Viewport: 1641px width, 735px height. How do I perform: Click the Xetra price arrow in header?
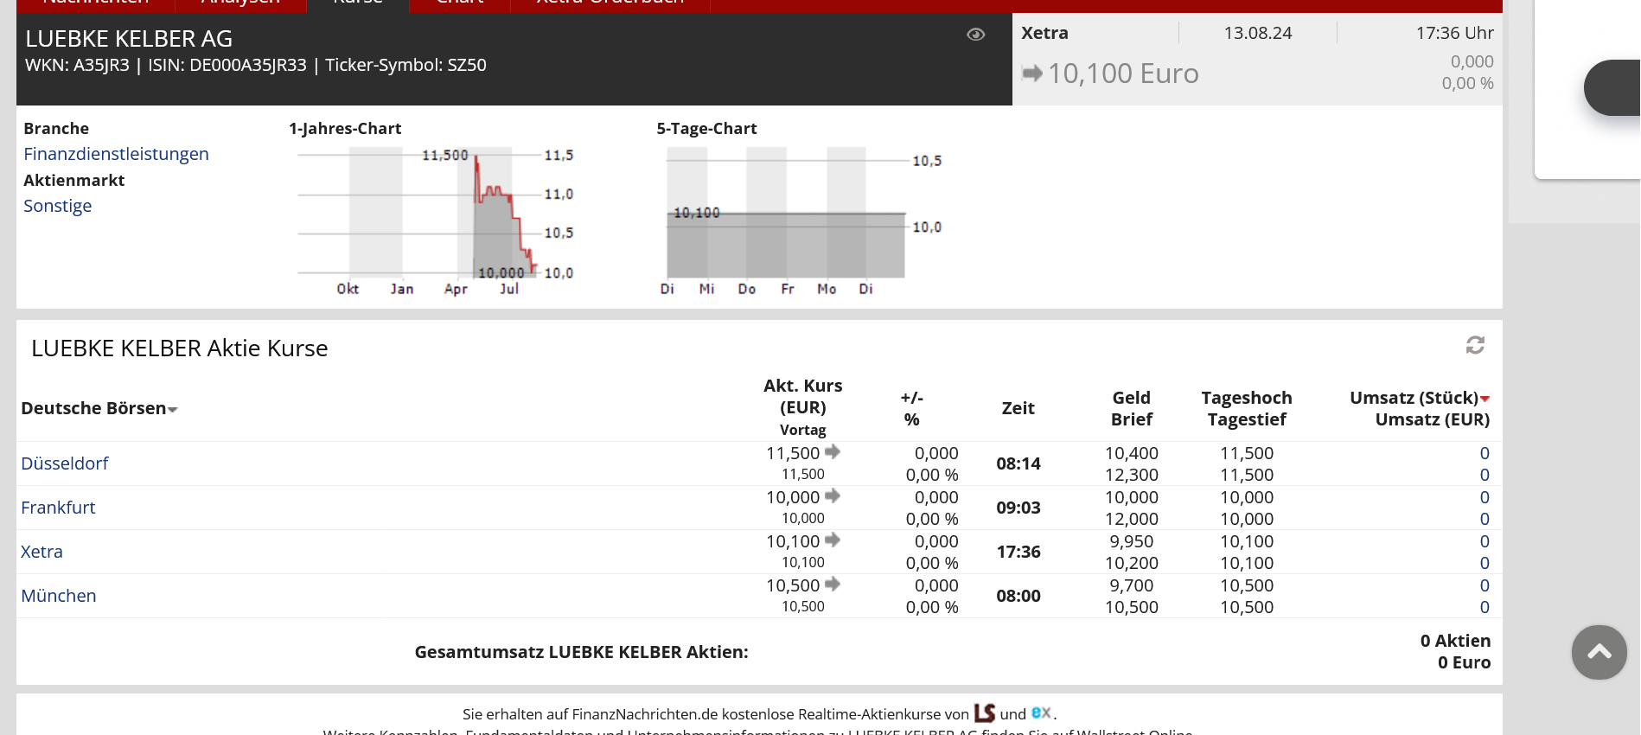[x=1032, y=73]
